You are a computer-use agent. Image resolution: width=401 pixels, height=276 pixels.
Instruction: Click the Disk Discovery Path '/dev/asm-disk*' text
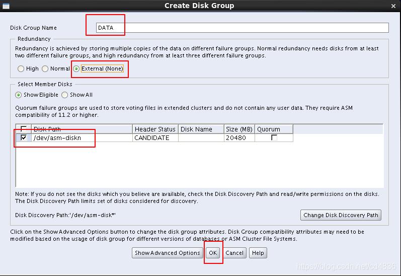tap(65, 215)
